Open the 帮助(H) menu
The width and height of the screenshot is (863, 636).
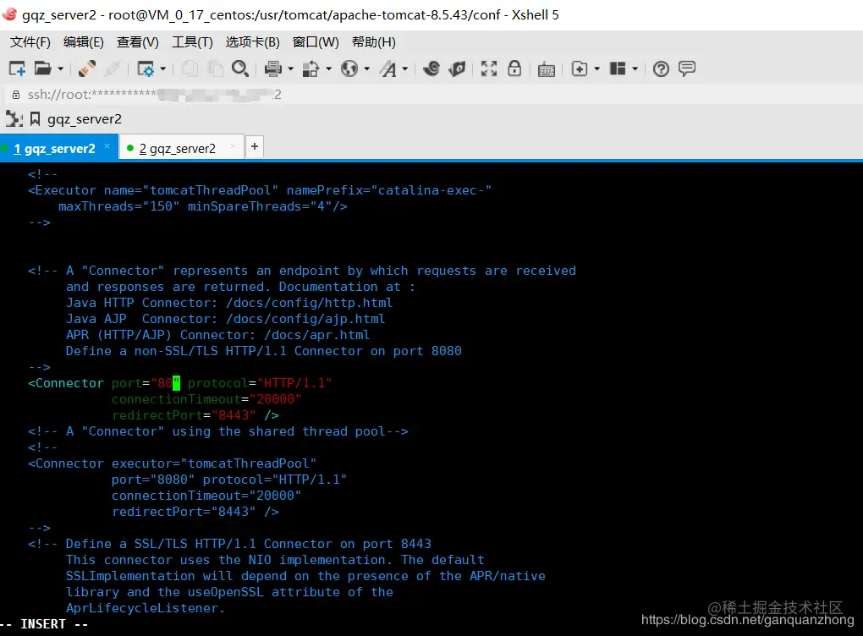(x=374, y=42)
